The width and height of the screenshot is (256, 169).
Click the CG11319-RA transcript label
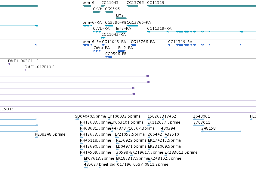coord(159,29)
